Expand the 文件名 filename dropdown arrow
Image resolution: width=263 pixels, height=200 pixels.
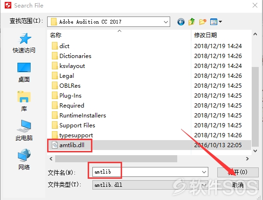204,172
